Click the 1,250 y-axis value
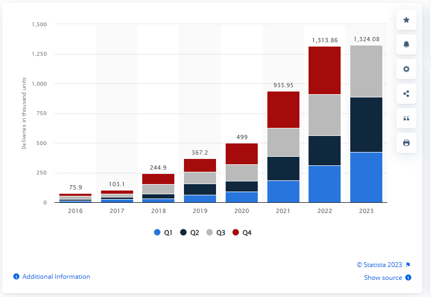 pos(40,54)
